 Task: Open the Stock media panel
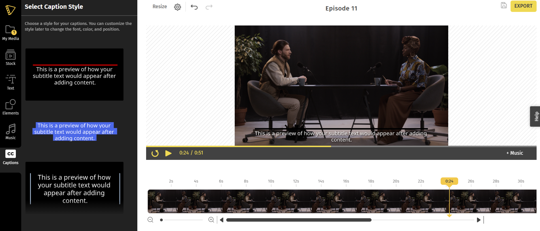click(x=10, y=57)
